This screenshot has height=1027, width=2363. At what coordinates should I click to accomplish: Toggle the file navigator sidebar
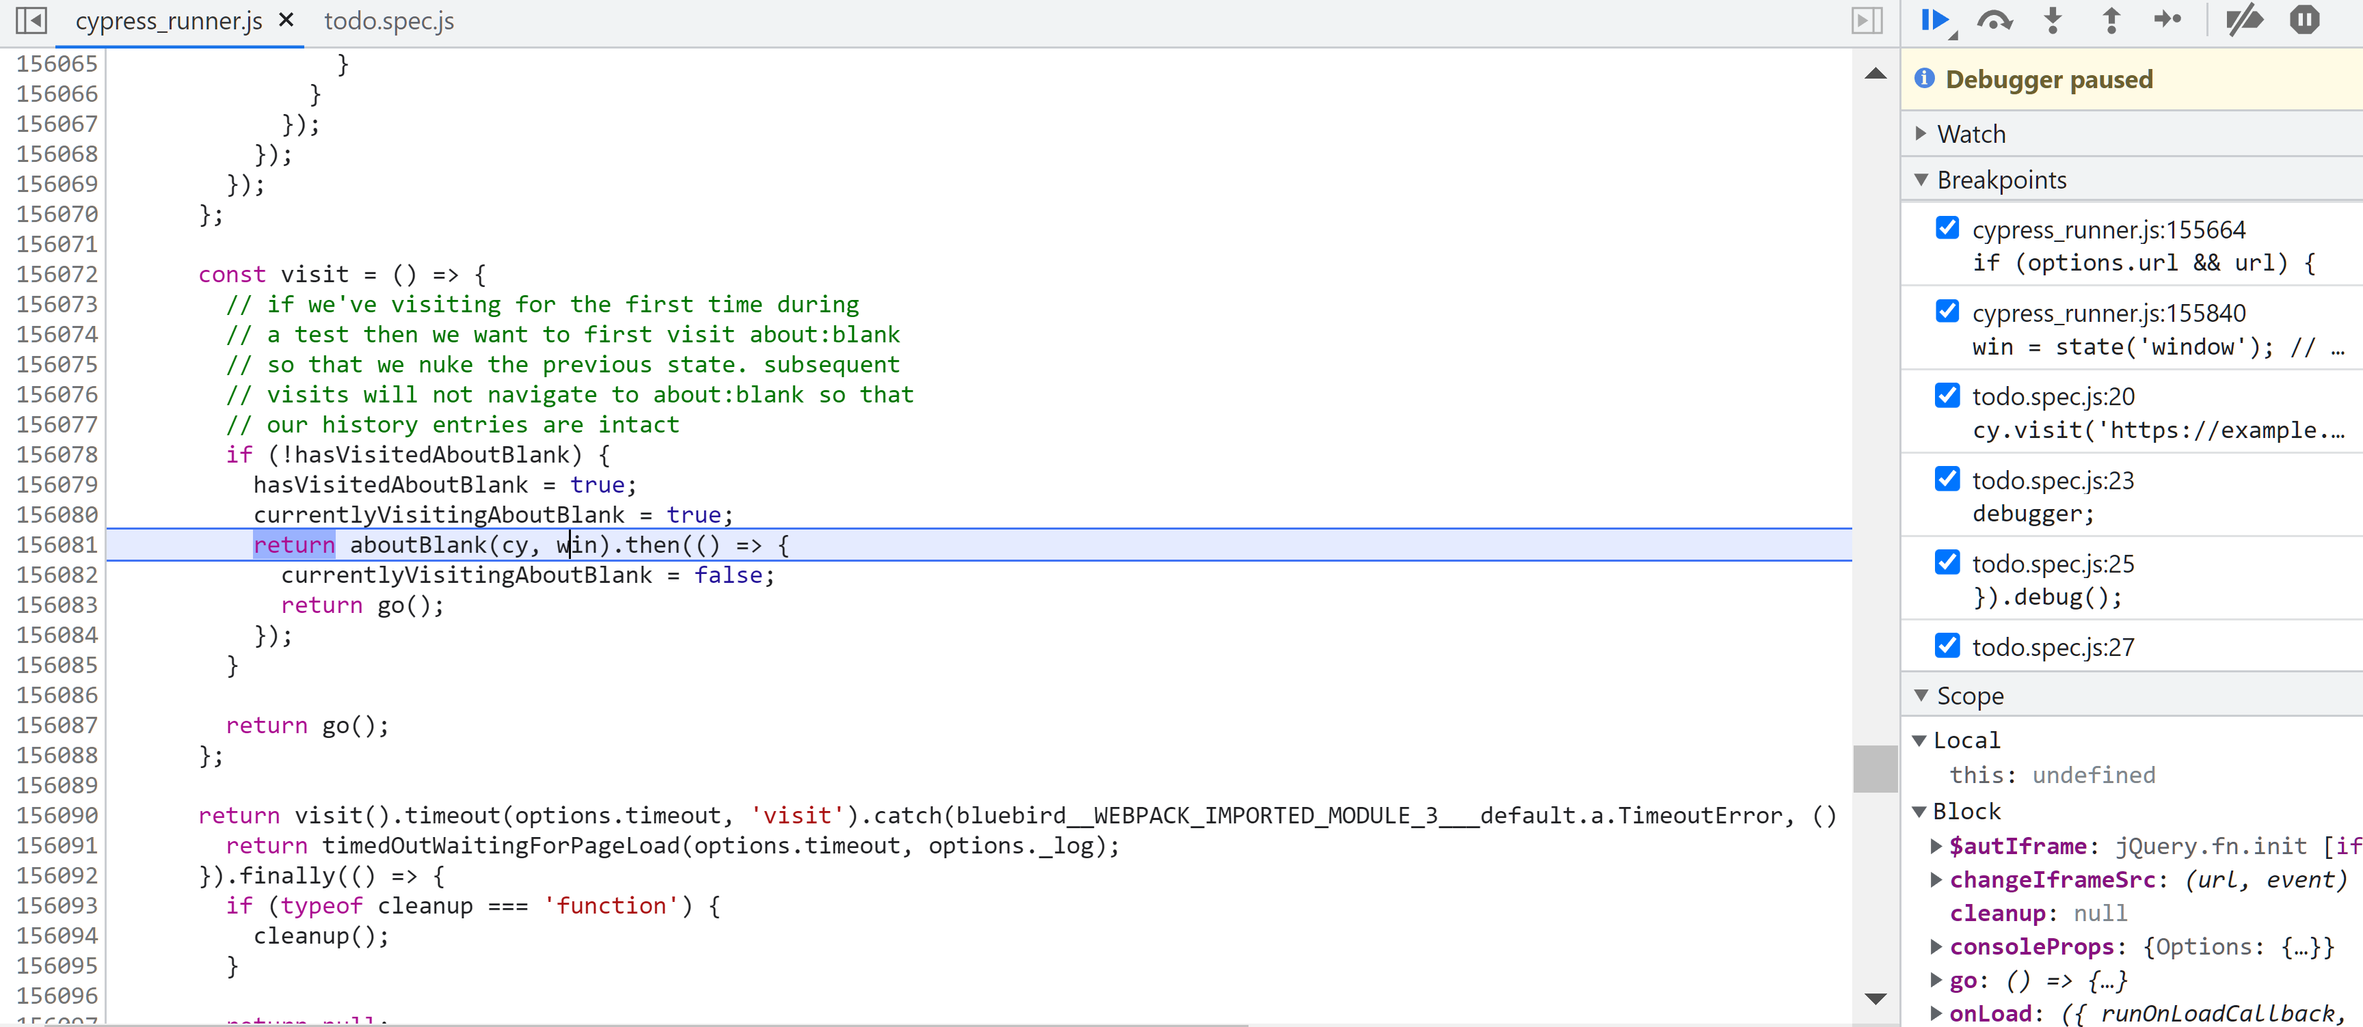tap(31, 20)
